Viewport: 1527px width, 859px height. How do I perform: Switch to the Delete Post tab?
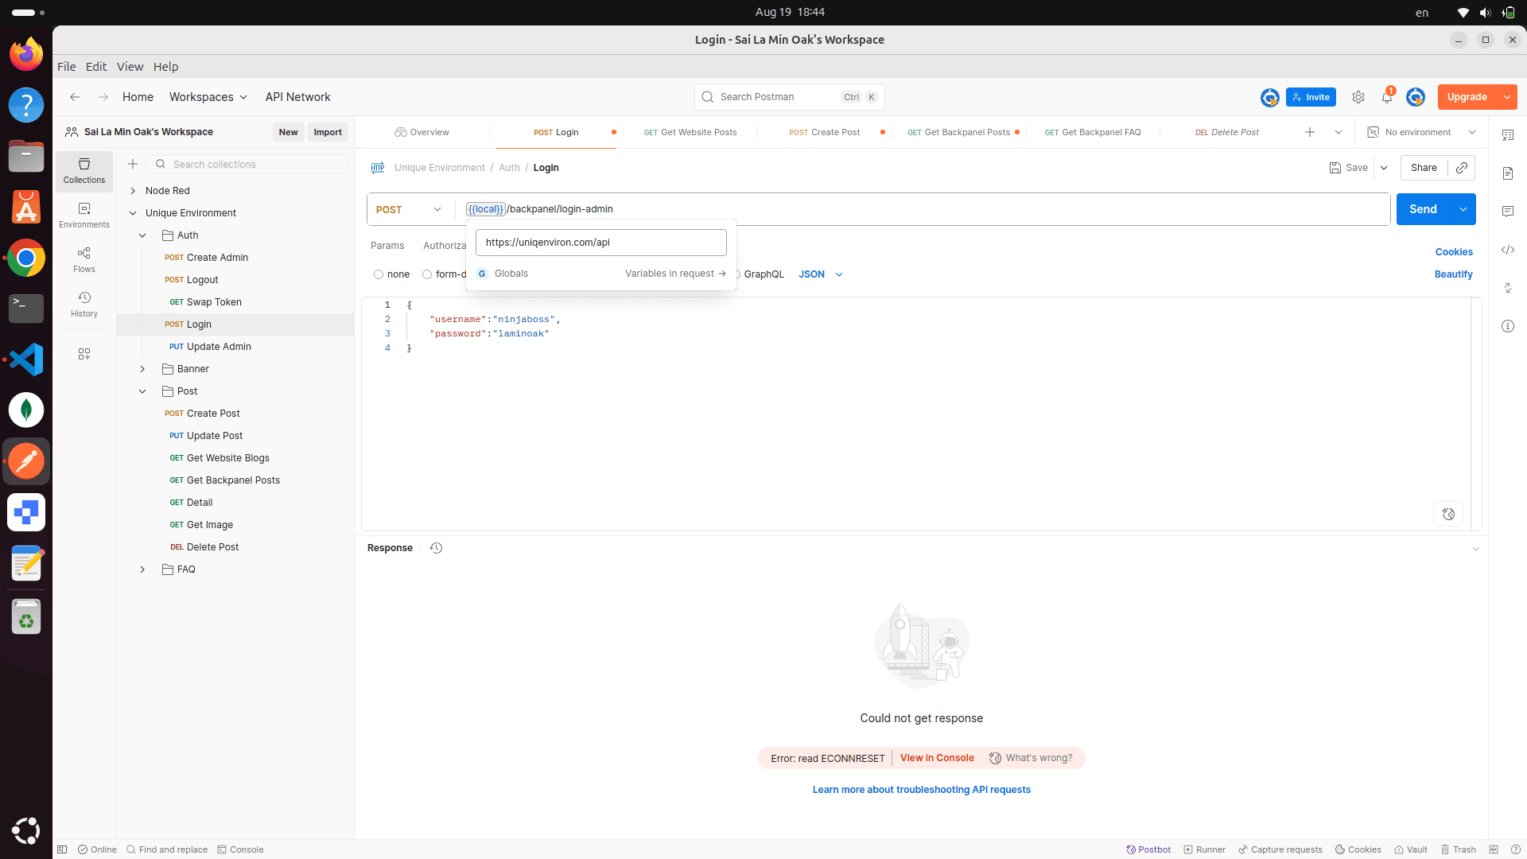coord(1227,132)
